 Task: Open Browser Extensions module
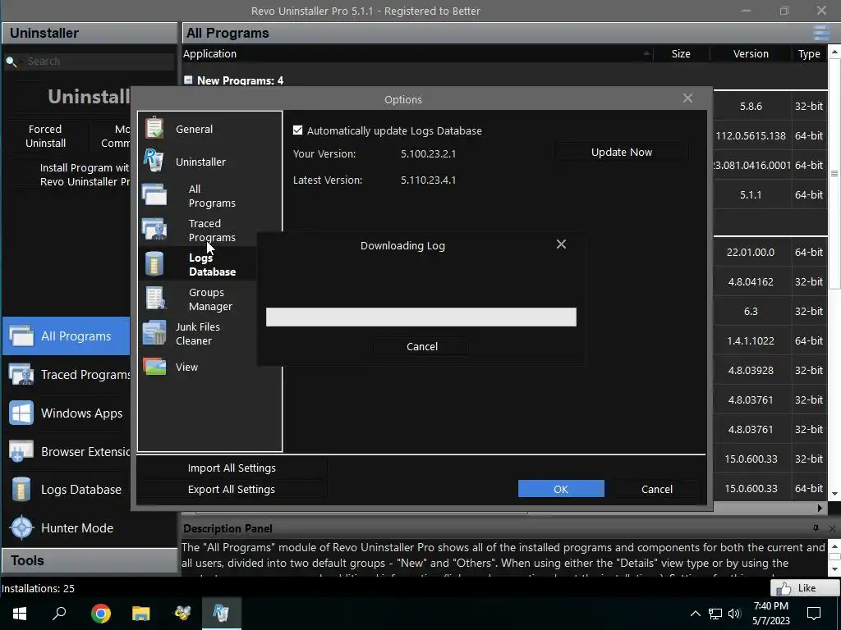pos(66,452)
